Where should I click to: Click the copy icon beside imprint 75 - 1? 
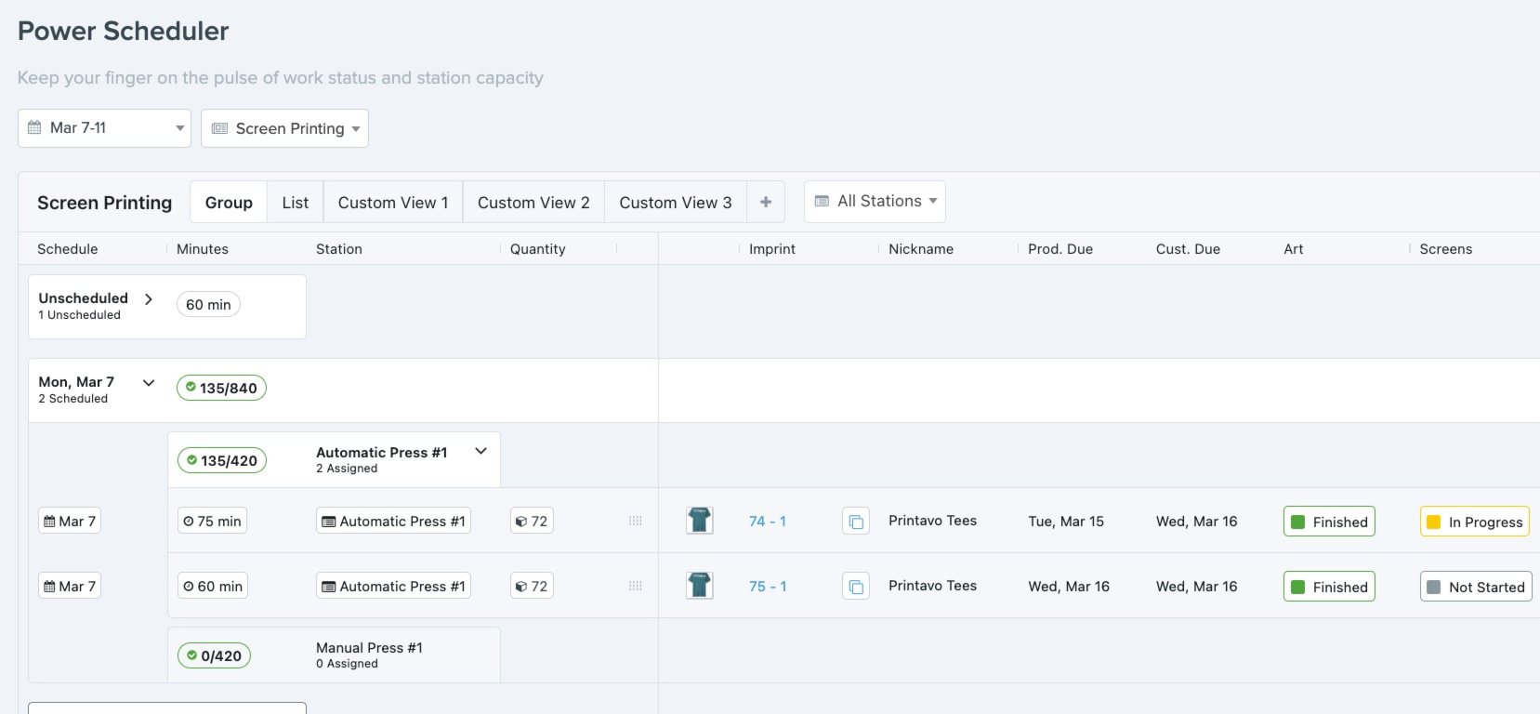pyautogui.click(x=856, y=587)
